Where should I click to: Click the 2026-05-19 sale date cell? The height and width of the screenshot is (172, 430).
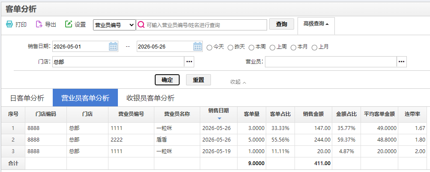coord(219,151)
